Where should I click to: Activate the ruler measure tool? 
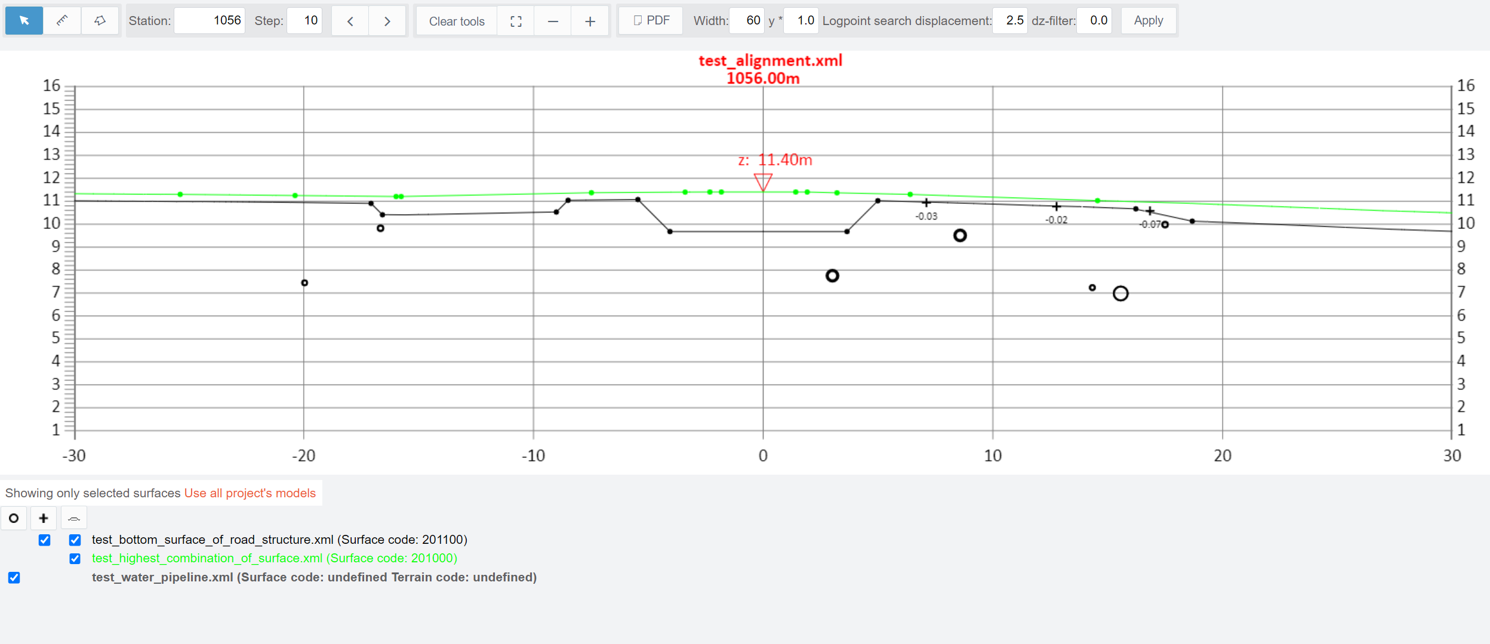pos(61,21)
